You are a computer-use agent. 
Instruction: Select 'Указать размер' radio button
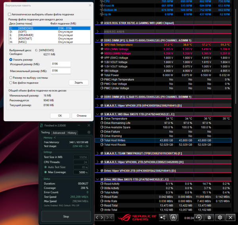pyautogui.click(x=11, y=60)
